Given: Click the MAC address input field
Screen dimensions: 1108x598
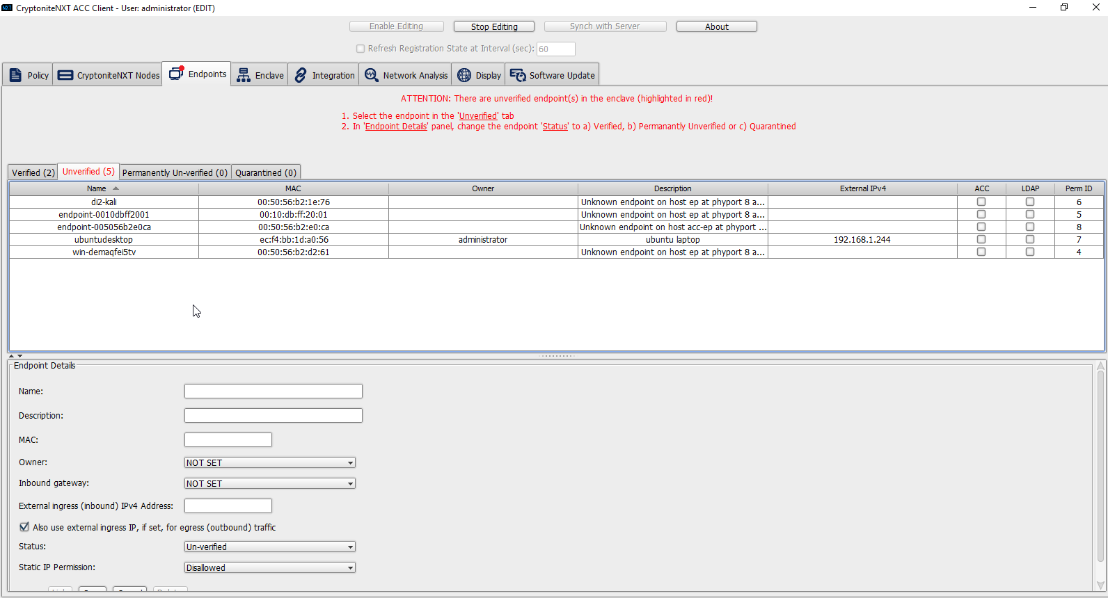Looking at the screenshot, I should (228, 440).
